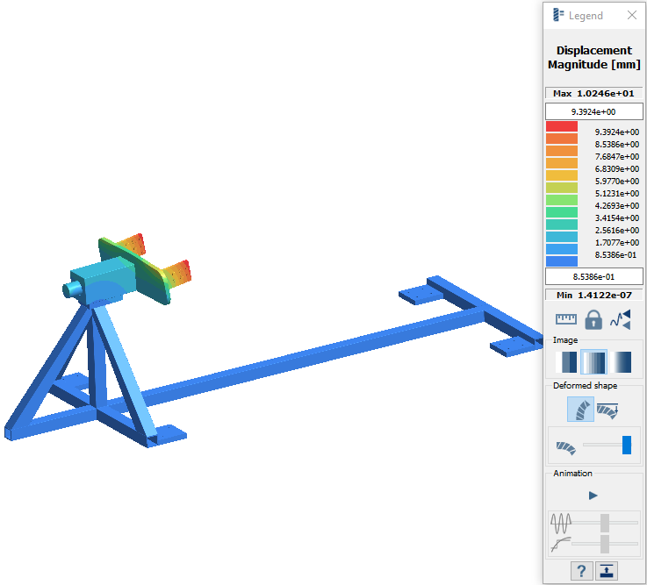Select the first banded image style
This screenshot has height=585, width=647.
click(x=566, y=362)
